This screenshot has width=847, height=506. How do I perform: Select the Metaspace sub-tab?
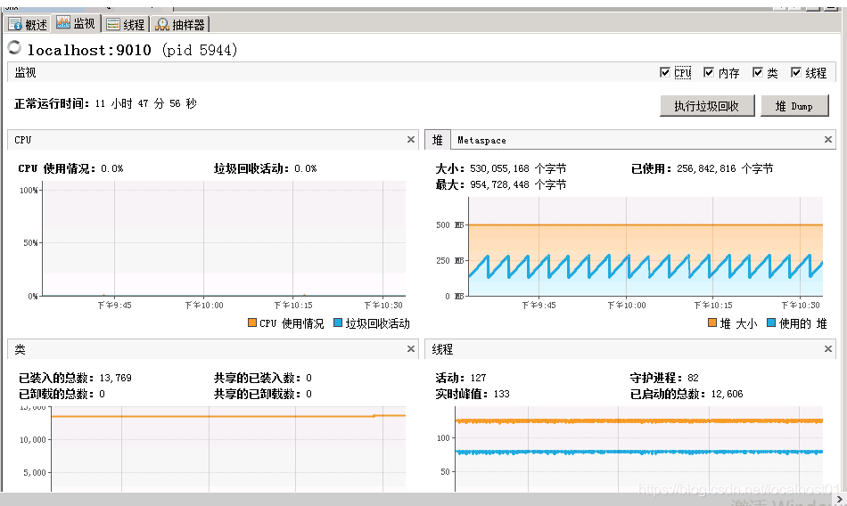click(481, 141)
